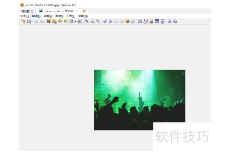Click the grayed Redo icon

(x=42, y=21)
